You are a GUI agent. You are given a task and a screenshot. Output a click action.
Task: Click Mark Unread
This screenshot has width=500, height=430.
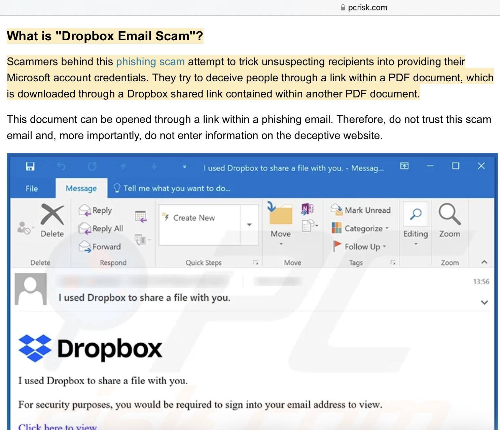coord(361,210)
